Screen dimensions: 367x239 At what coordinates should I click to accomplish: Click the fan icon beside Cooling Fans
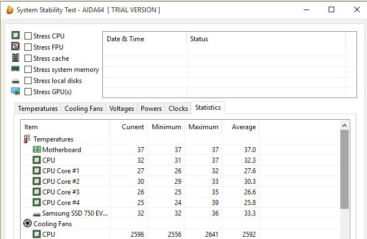[27, 223]
